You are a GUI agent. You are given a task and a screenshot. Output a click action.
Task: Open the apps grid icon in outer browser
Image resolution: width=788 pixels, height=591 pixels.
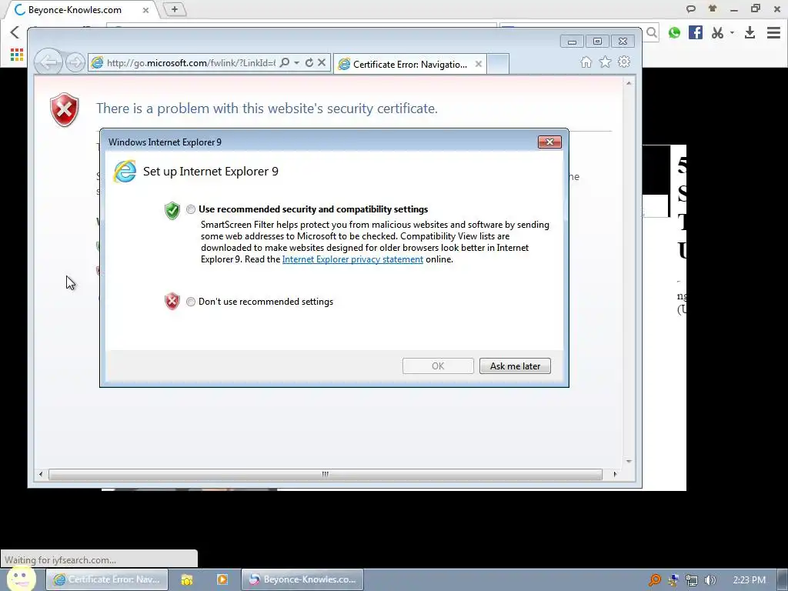click(x=17, y=55)
